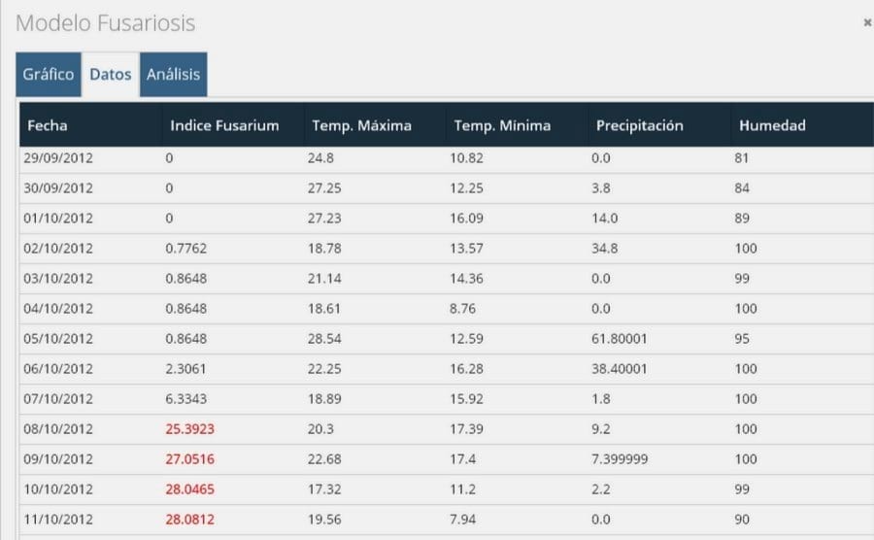
Task: Click max temperature value 27.25
Action: tap(324, 187)
